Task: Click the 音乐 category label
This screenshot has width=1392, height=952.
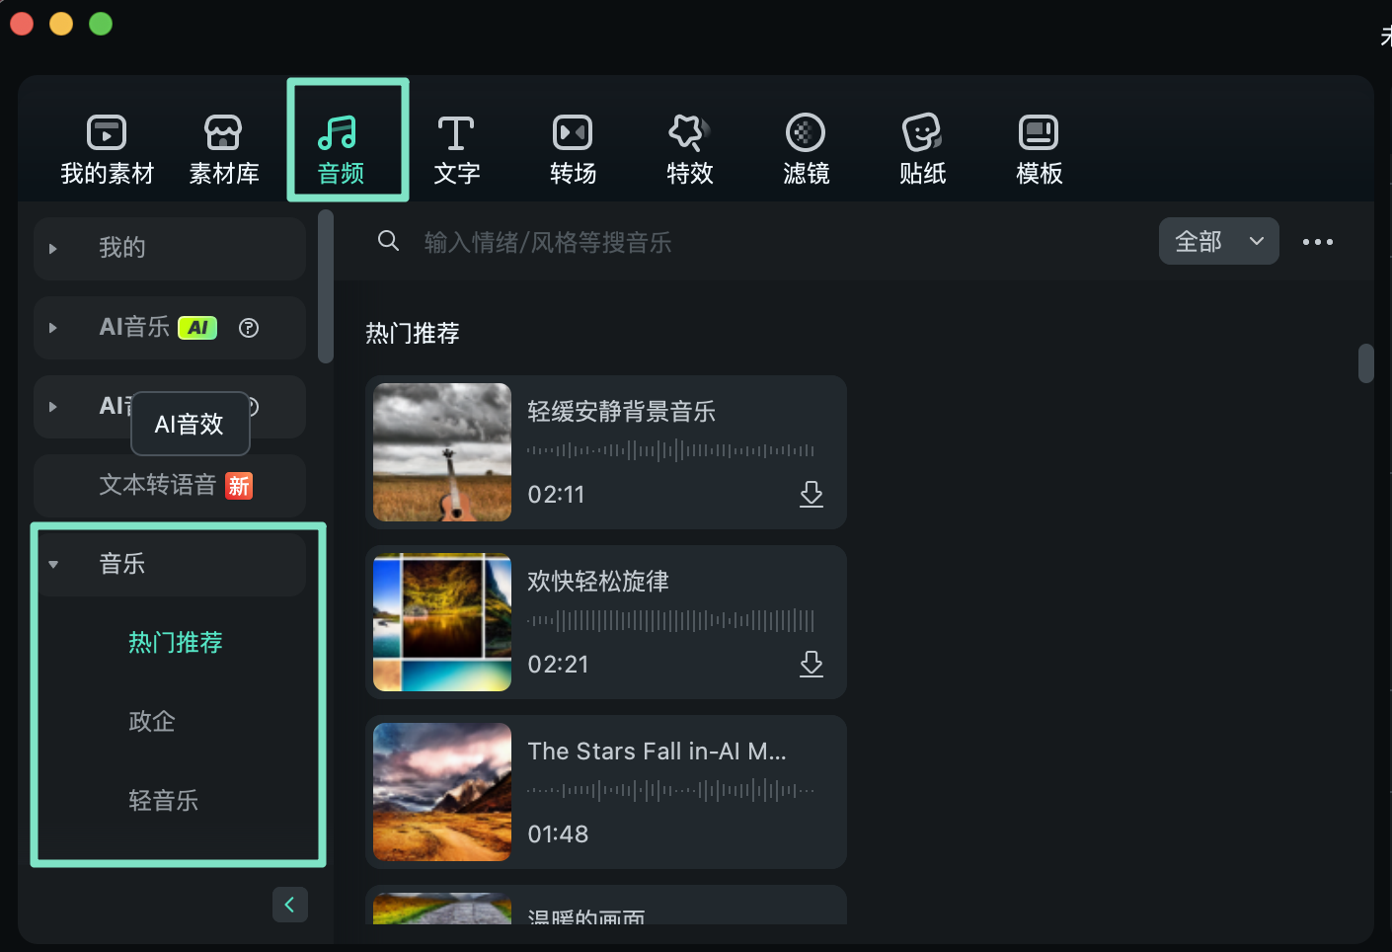Action: (x=122, y=564)
